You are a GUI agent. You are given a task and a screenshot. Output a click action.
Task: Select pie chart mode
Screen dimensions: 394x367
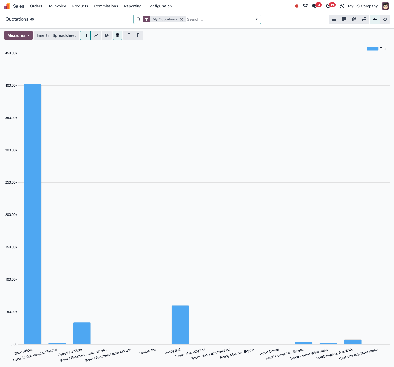107,35
